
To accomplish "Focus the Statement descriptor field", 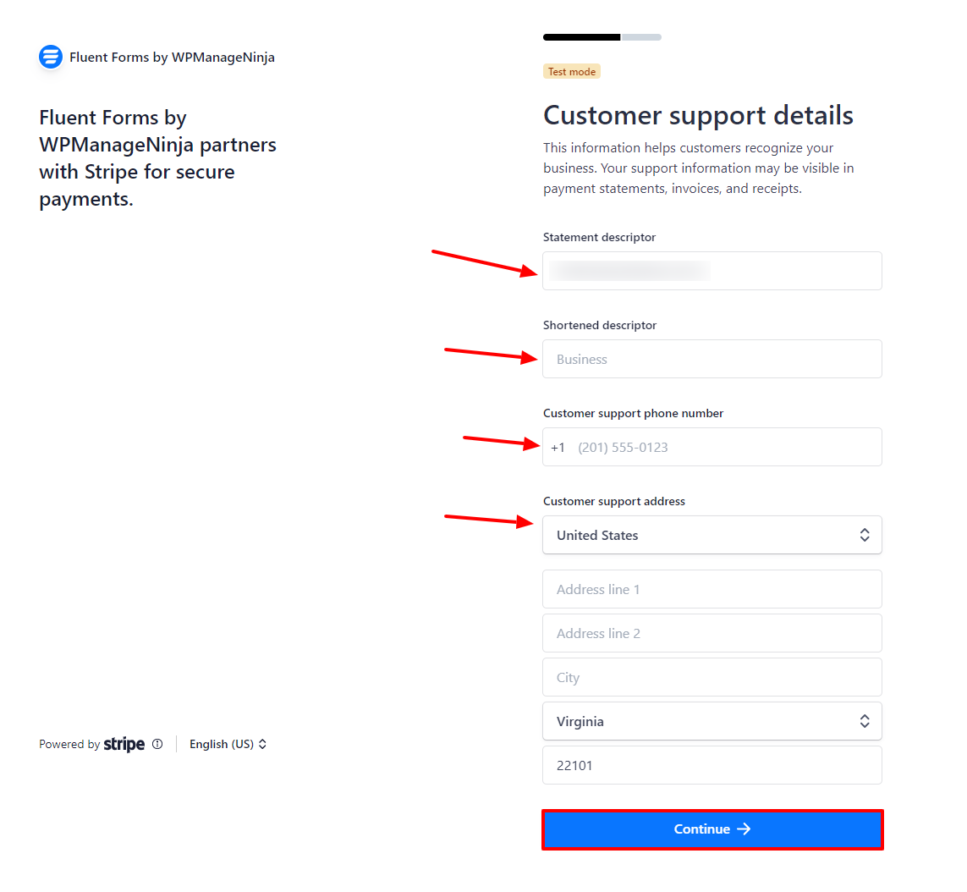I will click(712, 271).
